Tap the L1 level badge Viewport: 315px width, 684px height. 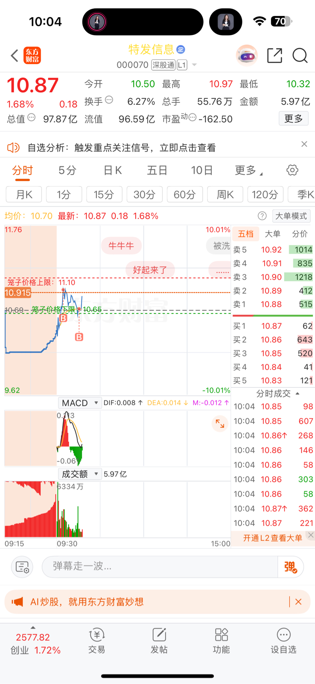pyautogui.click(x=182, y=65)
